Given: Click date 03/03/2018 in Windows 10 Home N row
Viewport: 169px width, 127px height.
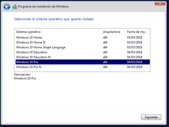Looking at the screenshot, I should [134, 42].
